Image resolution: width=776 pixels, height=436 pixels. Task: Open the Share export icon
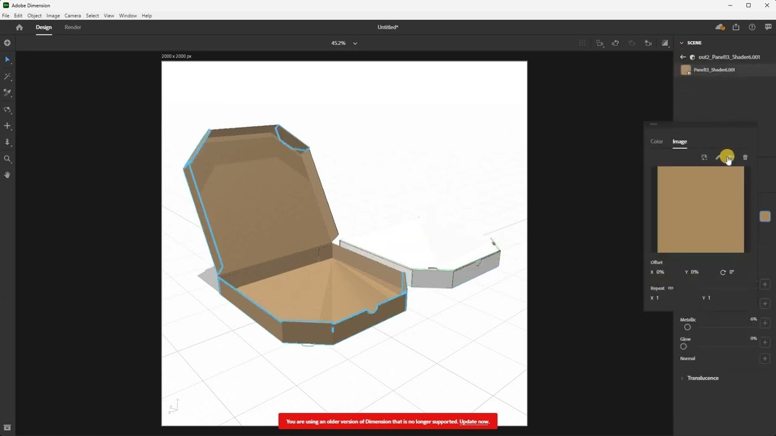(x=736, y=27)
